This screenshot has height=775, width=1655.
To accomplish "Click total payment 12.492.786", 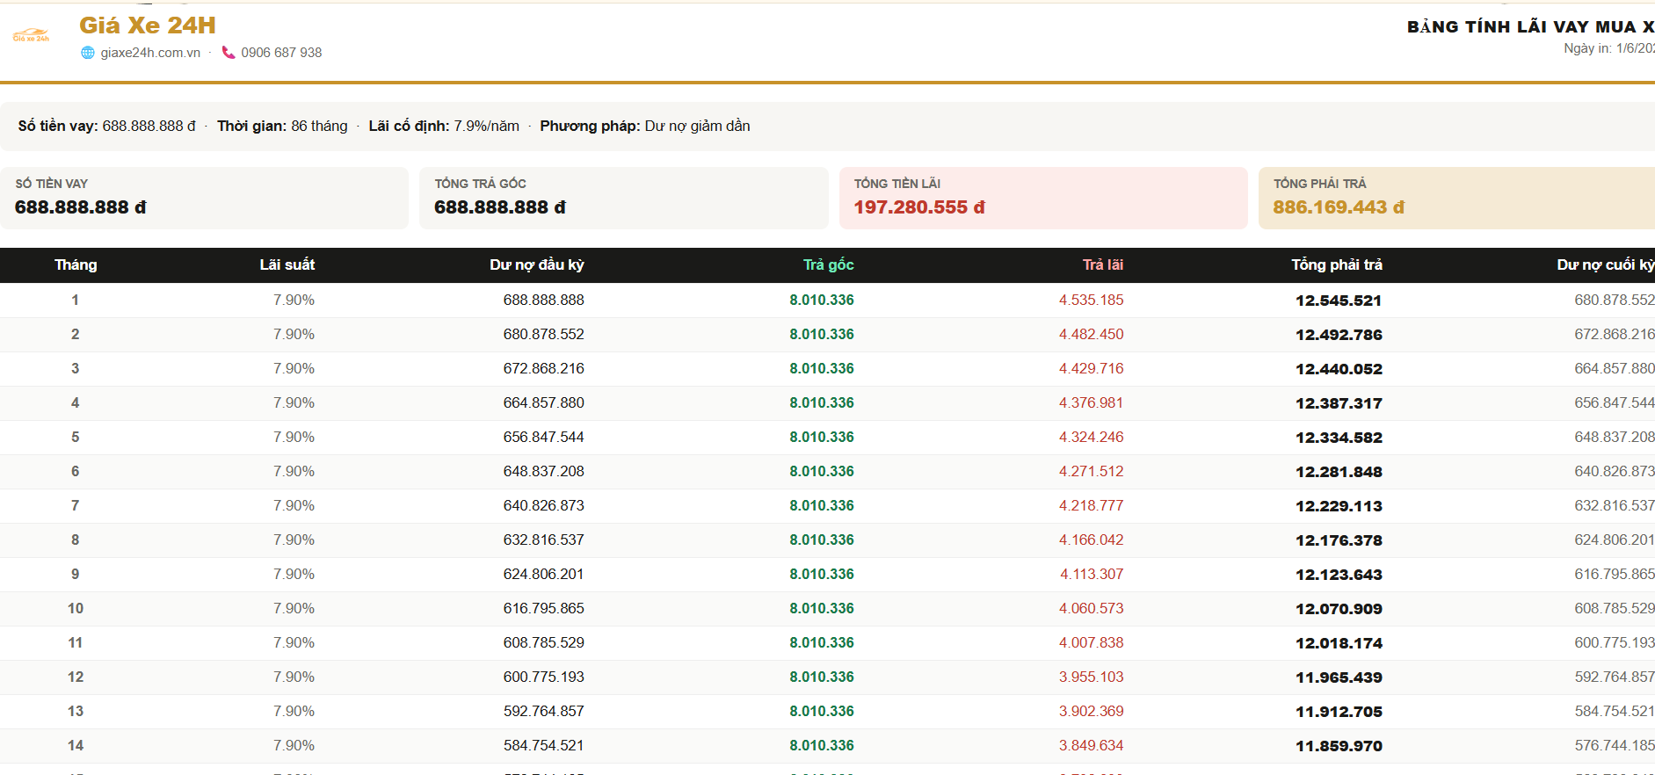I will (x=1339, y=335).
